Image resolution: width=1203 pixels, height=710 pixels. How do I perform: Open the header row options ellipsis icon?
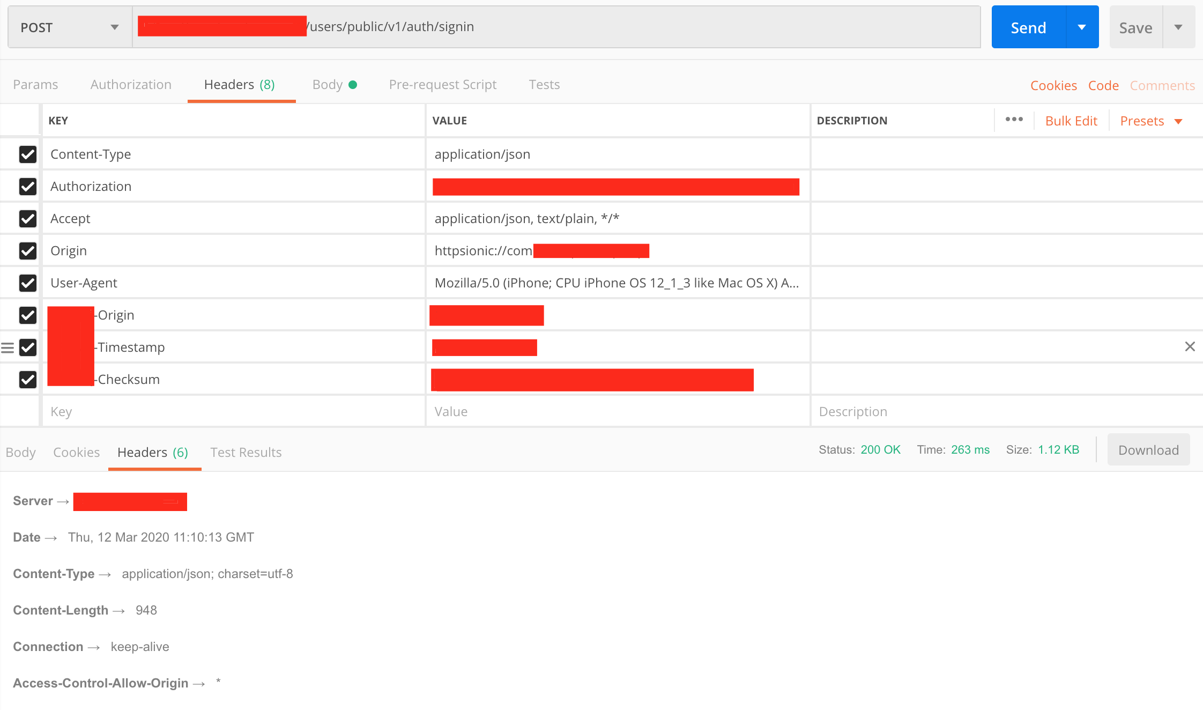[1014, 120]
